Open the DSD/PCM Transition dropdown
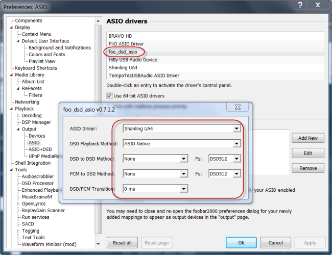 (184, 189)
